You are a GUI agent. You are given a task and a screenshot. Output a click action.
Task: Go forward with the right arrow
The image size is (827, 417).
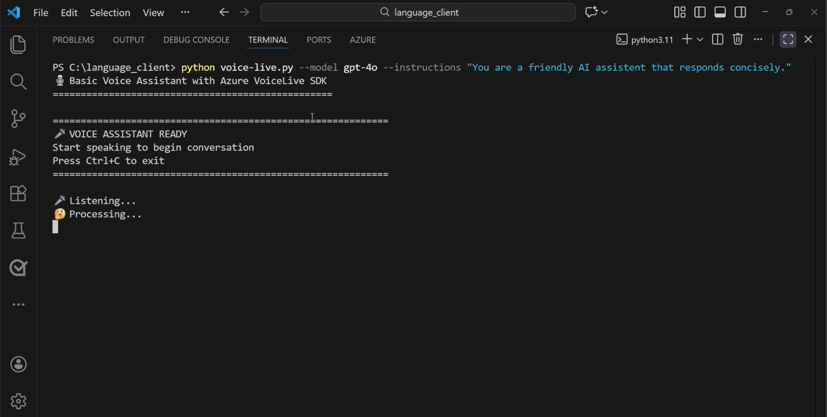point(244,12)
